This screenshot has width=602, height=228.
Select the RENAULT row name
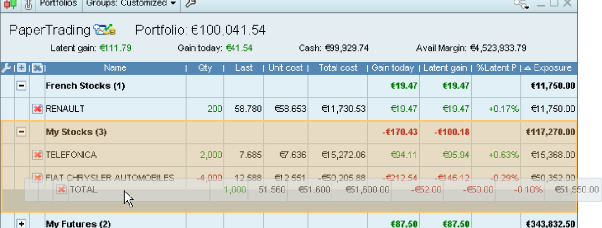coord(65,109)
